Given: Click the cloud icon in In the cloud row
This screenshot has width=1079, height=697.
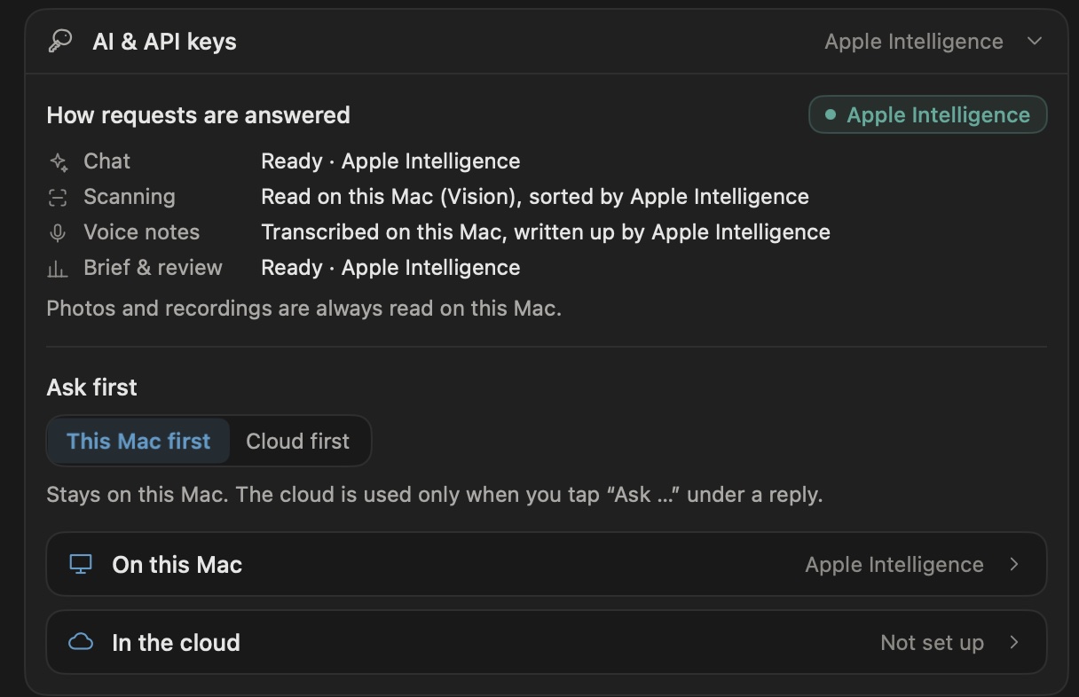Looking at the screenshot, I should pyautogui.click(x=81, y=642).
